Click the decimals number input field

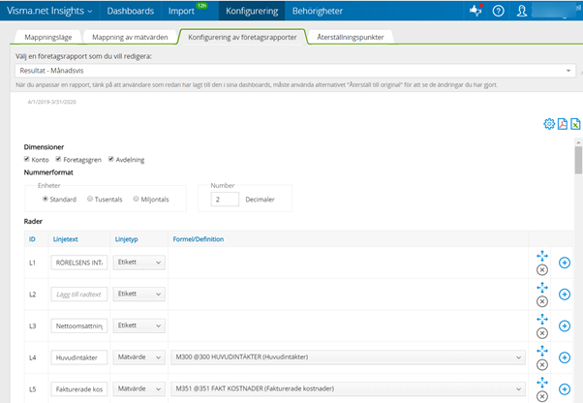(225, 200)
